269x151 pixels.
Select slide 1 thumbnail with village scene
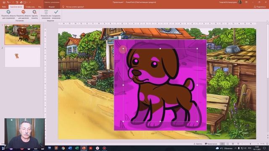[22, 34]
